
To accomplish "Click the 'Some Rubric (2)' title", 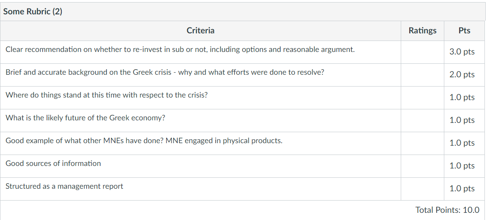I will tap(33, 11).
